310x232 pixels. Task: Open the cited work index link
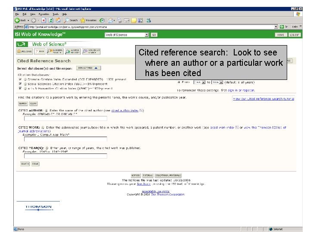click(x=222, y=128)
